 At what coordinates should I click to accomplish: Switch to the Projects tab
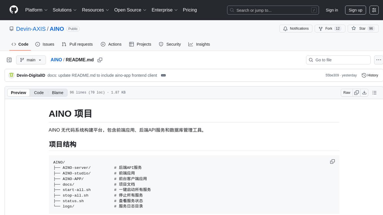(x=140, y=44)
